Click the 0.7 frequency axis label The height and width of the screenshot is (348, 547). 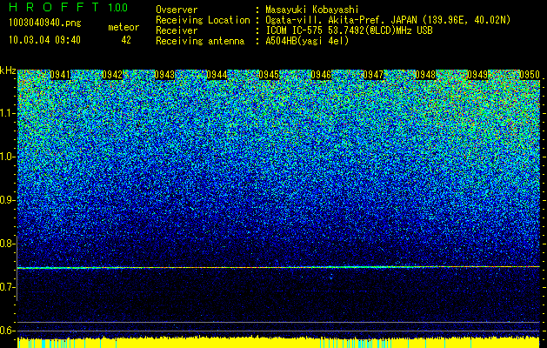click(7, 287)
